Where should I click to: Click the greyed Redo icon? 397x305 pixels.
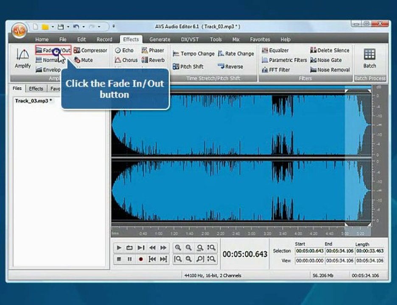(x=92, y=27)
